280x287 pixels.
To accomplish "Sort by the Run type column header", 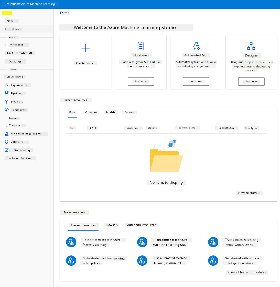I will pyautogui.click(x=251, y=128).
